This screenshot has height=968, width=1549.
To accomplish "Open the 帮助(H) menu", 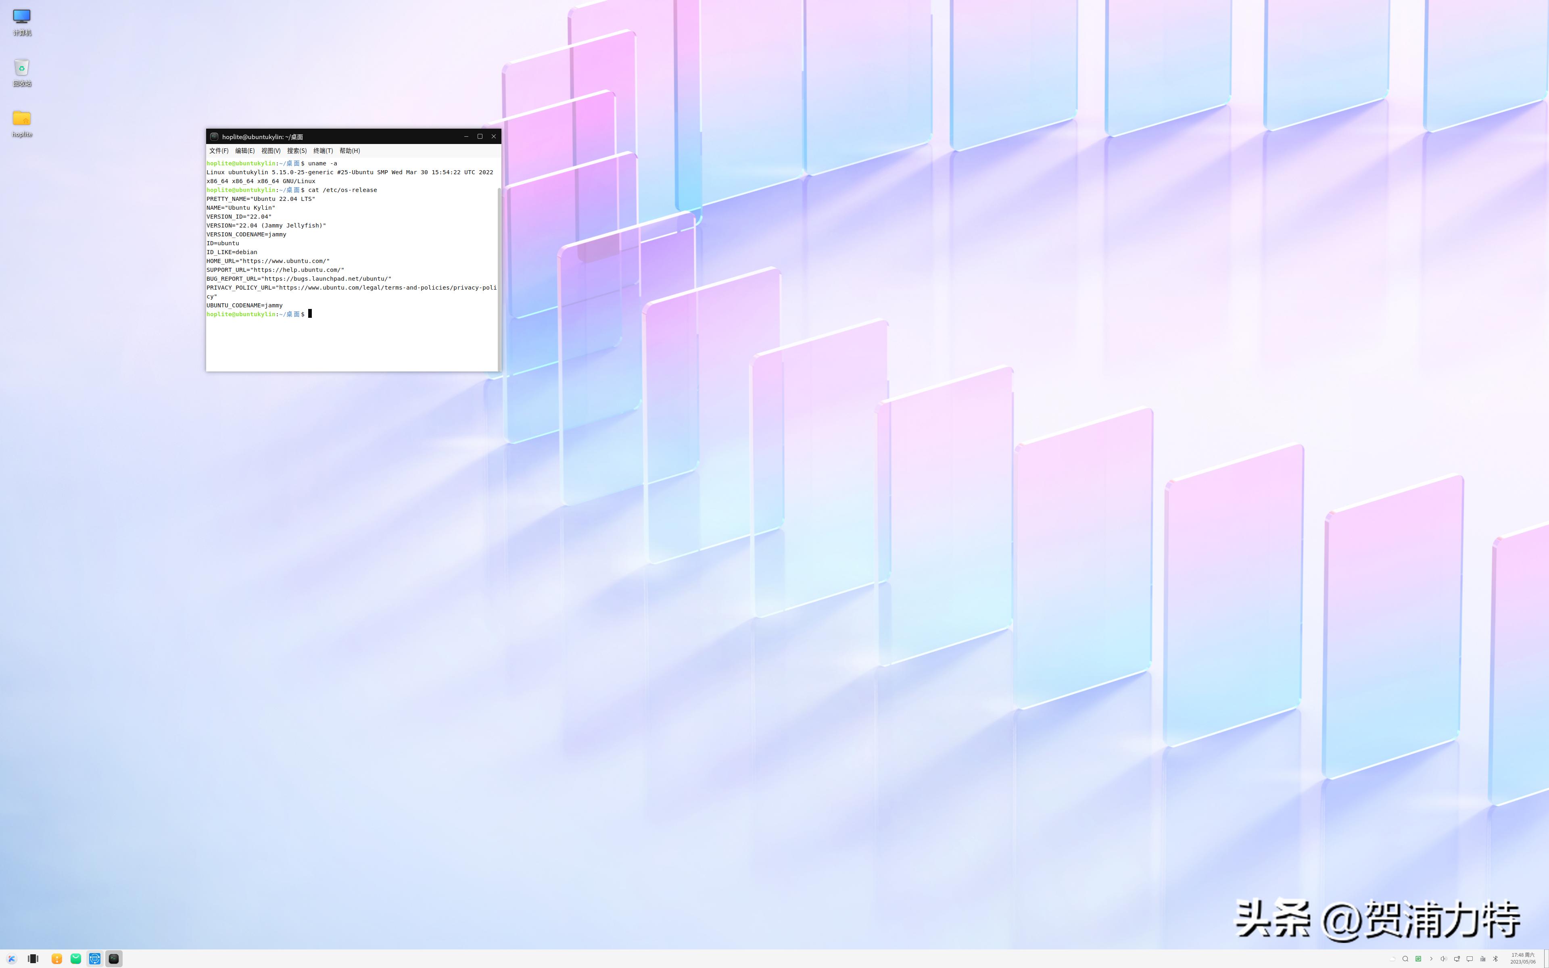I will tap(349, 151).
